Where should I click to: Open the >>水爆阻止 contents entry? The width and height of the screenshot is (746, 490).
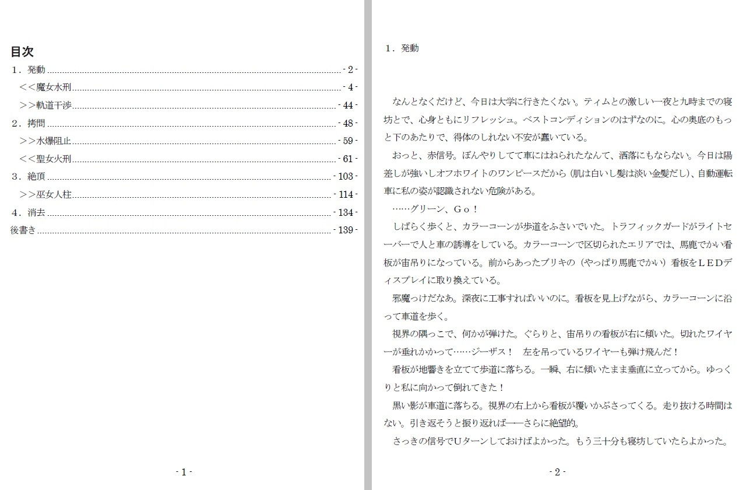pos(45,141)
